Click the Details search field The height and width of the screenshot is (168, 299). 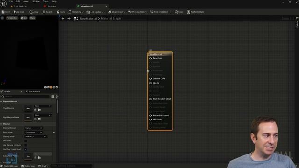click(x=25, y=97)
